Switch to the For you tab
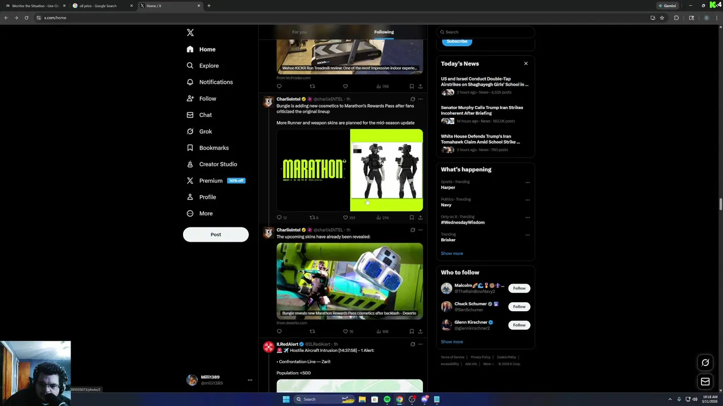 pyautogui.click(x=299, y=32)
